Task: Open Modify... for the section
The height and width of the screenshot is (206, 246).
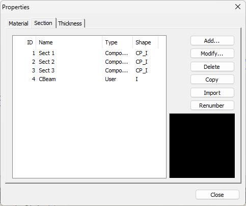Action: pos(212,54)
